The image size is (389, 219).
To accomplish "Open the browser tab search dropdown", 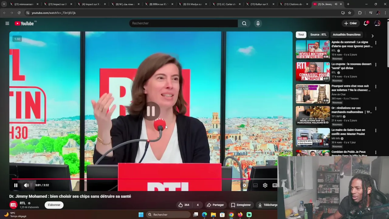I will pos(4,4).
